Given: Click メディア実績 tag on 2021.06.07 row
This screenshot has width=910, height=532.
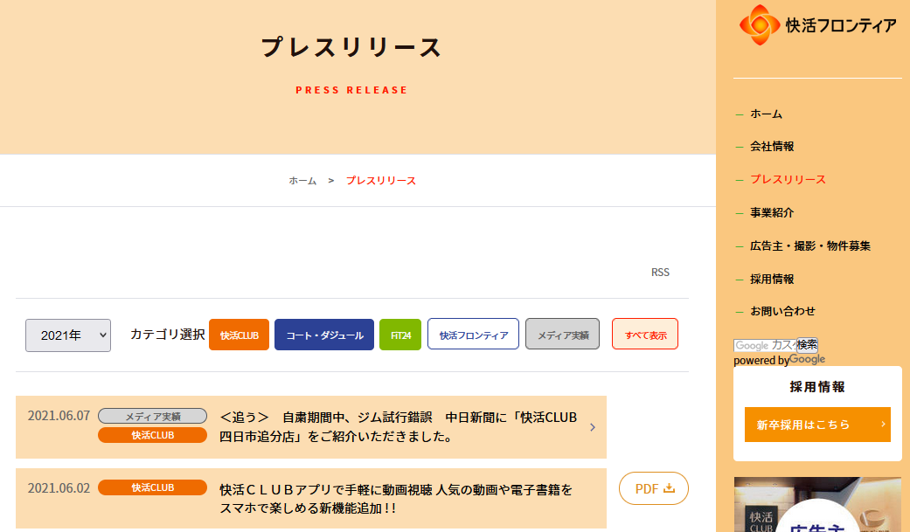Looking at the screenshot, I should (x=153, y=416).
